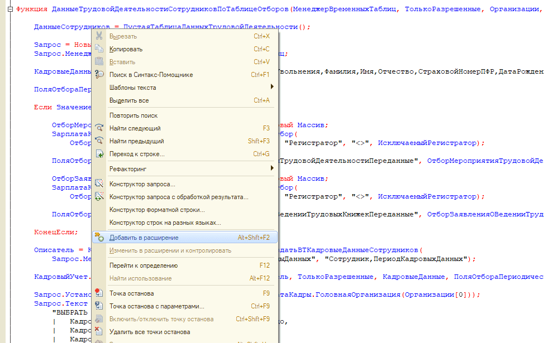Click the breakpoint-with-parameters icon
This screenshot has height=343, width=544.
(99, 306)
